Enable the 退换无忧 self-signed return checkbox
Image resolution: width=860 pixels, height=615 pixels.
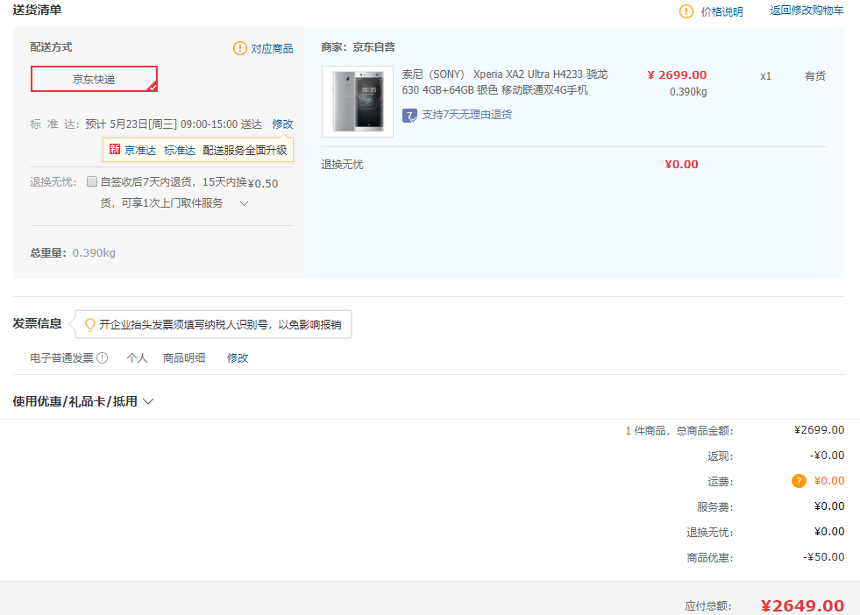[x=92, y=181]
